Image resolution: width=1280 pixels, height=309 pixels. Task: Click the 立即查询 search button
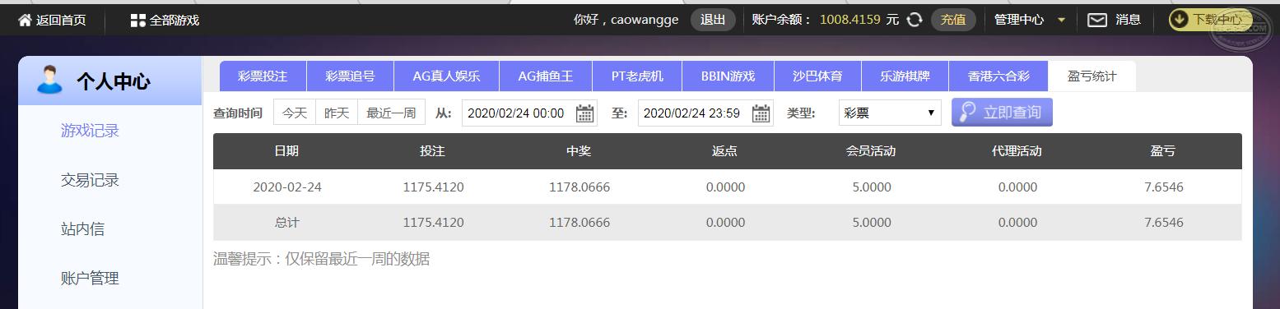pyautogui.click(x=1002, y=113)
